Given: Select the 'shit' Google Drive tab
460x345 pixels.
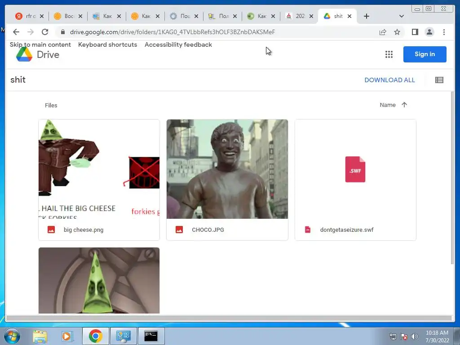Looking at the screenshot, I should (x=337, y=16).
